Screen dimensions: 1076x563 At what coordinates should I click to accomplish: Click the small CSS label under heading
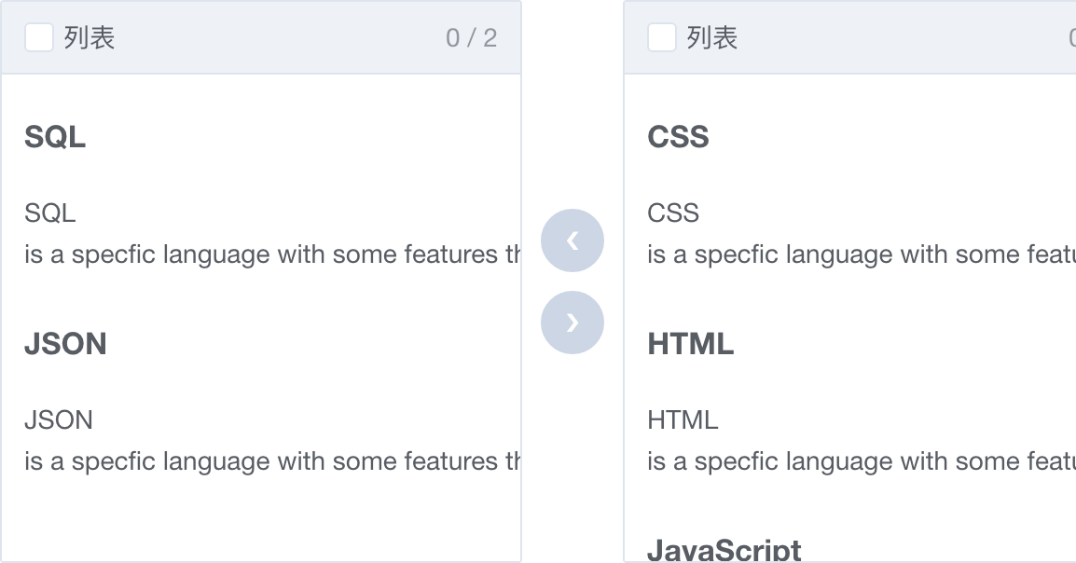pos(673,213)
